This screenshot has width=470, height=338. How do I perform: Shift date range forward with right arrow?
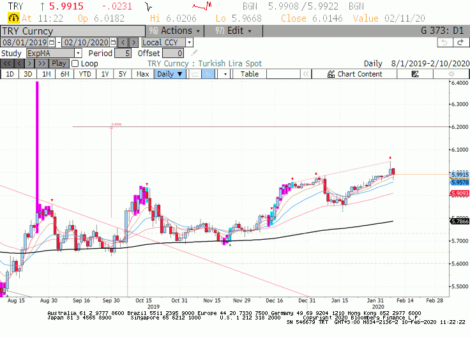[x=133, y=42]
